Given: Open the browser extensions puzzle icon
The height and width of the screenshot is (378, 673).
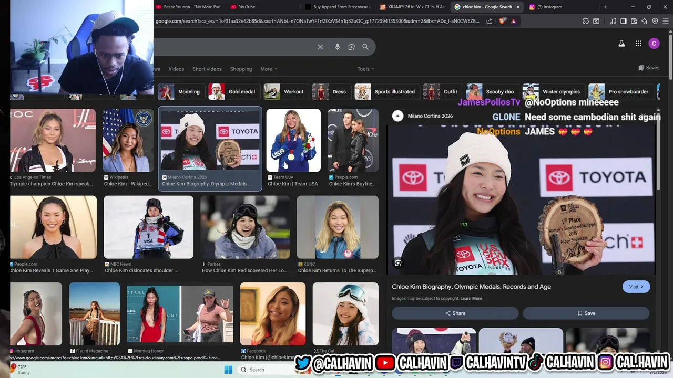Looking at the screenshot, I should (x=586, y=21).
